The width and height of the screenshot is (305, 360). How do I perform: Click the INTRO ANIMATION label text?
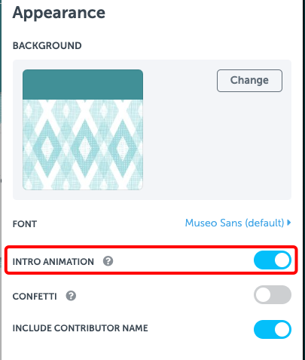click(x=53, y=262)
